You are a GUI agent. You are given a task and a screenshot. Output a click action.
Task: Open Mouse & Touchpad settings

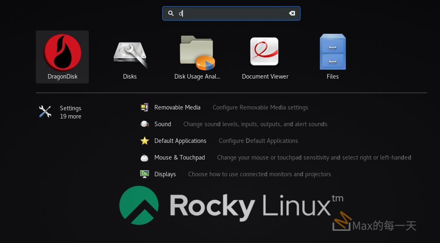coord(180,158)
